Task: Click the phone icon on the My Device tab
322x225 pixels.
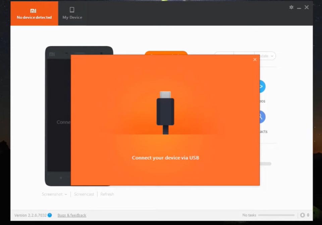Action: pos(72,10)
